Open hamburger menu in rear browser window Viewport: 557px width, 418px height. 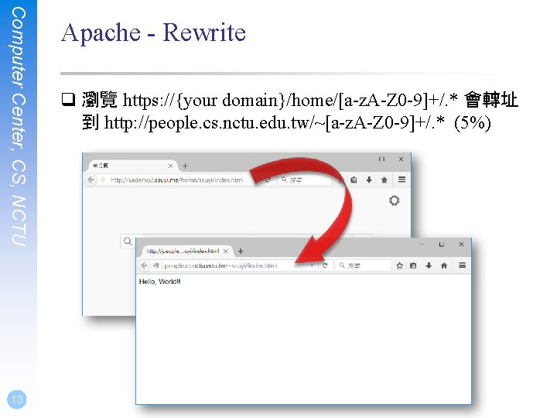[x=402, y=180]
